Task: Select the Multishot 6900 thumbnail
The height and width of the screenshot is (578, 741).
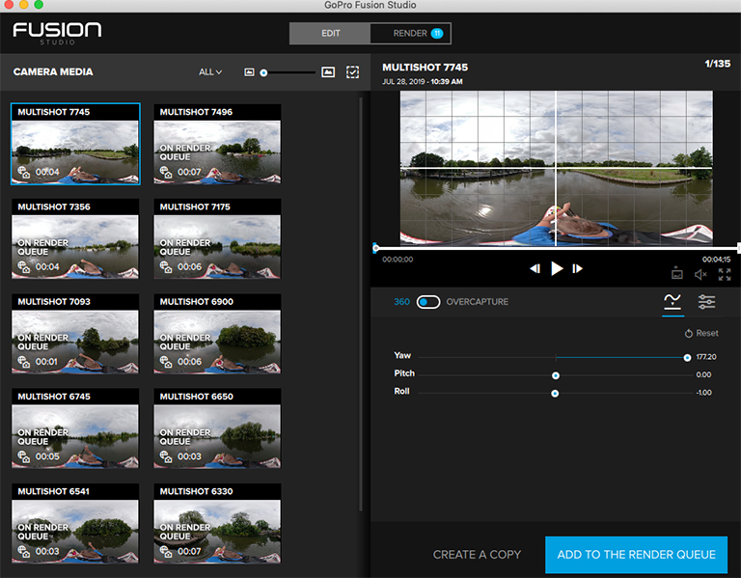Action: pos(217,334)
